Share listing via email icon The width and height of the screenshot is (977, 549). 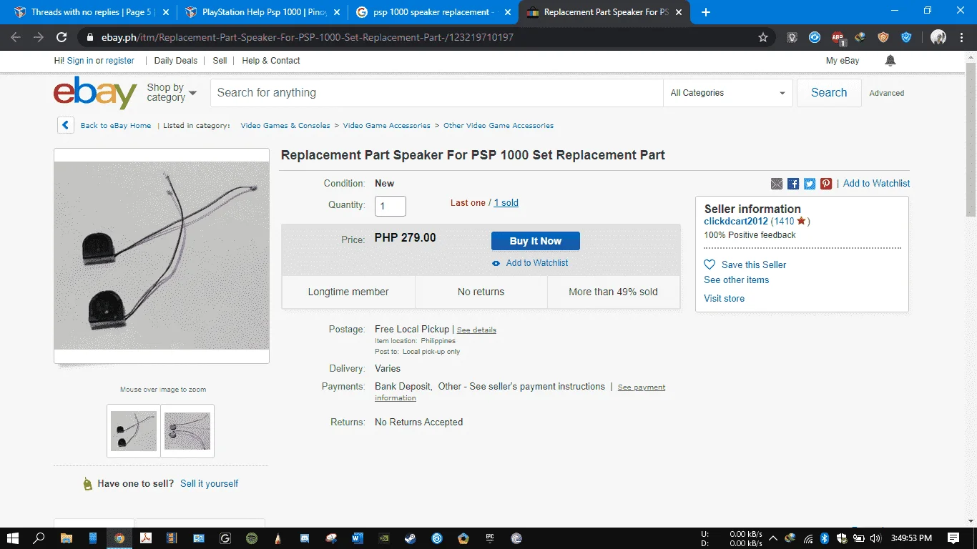[777, 184]
